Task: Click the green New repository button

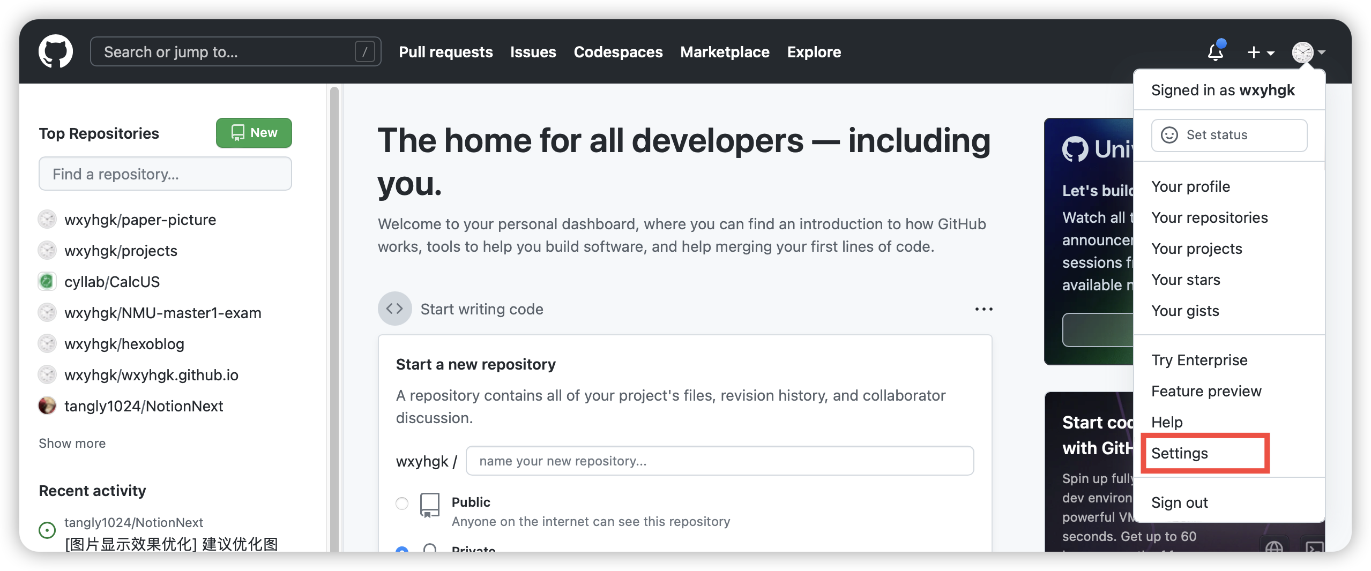Action: point(254,132)
